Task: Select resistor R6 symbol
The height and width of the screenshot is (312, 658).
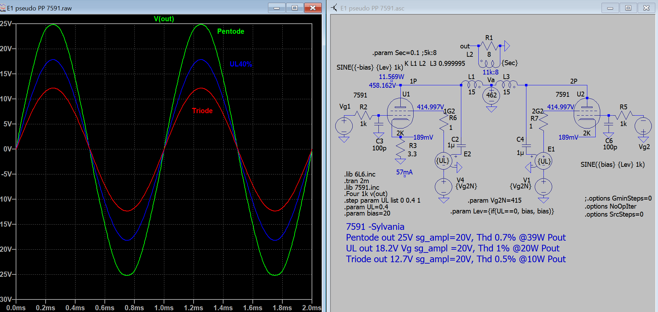Action: 444,123
